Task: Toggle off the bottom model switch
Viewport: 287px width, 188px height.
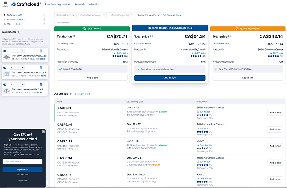Action: click(x=5, y=51)
